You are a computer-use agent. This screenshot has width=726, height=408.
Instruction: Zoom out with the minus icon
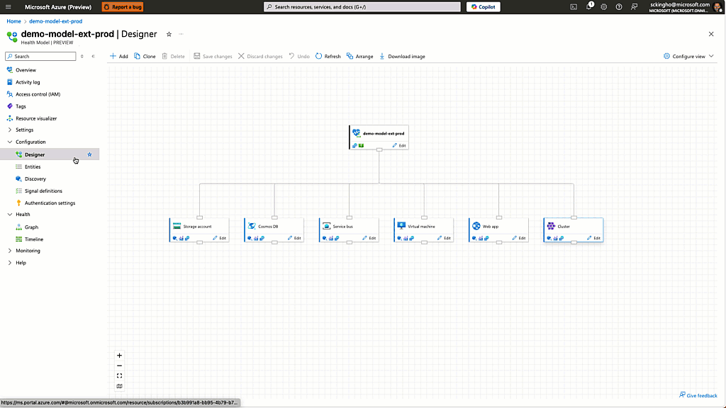coord(119,366)
